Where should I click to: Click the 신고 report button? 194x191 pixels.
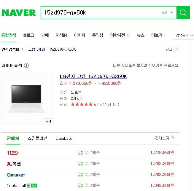tap(169, 49)
